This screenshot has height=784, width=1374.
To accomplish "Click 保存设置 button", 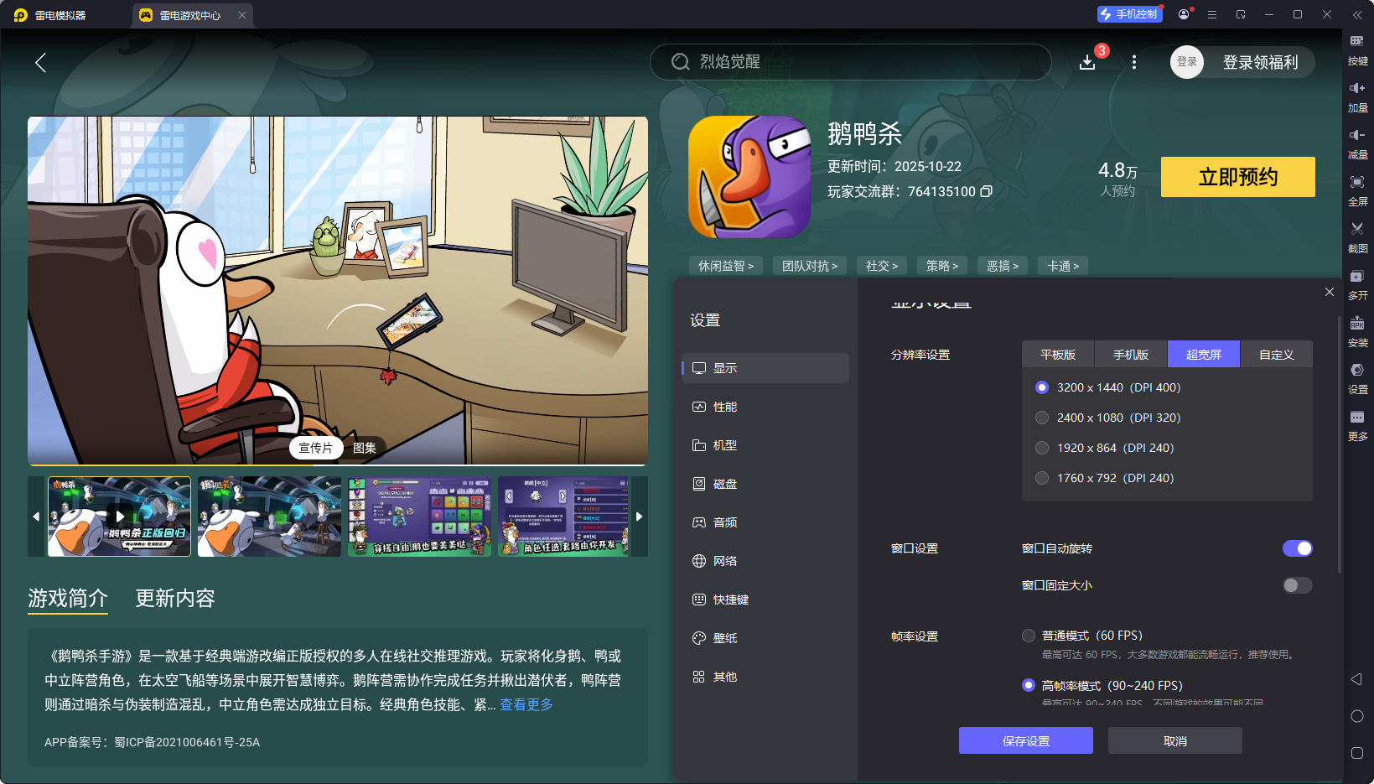I will click(x=1026, y=740).
